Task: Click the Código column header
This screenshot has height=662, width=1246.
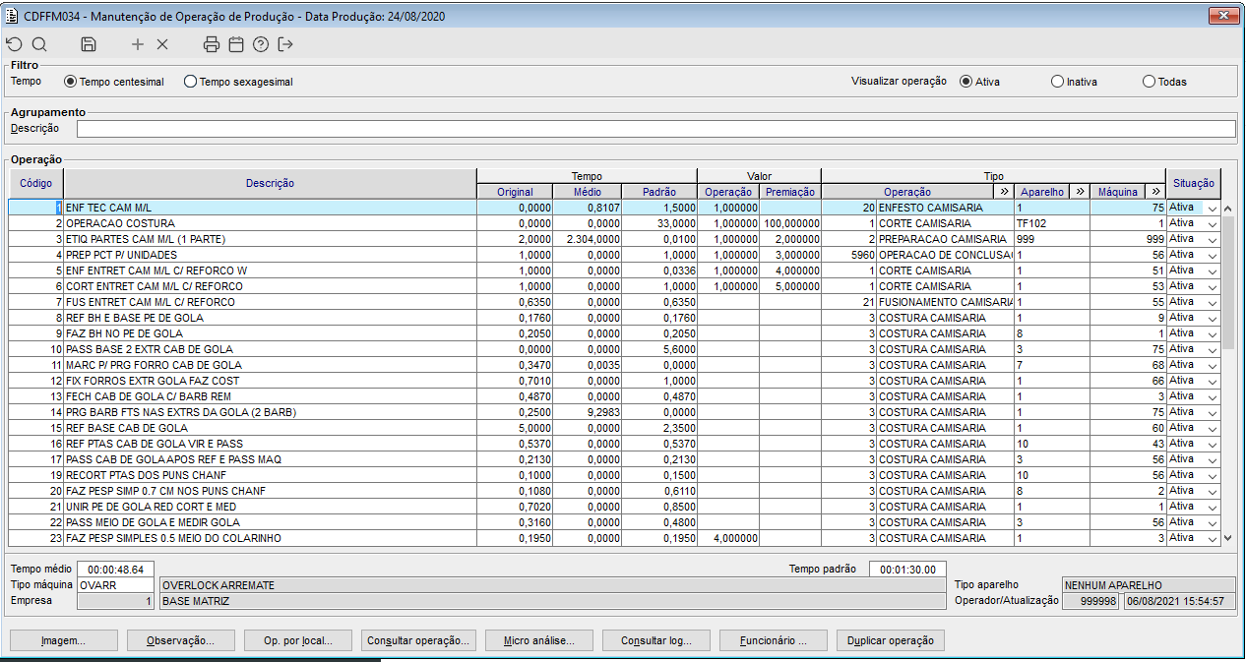Action: pyautogui.click(x=36, y=184)
